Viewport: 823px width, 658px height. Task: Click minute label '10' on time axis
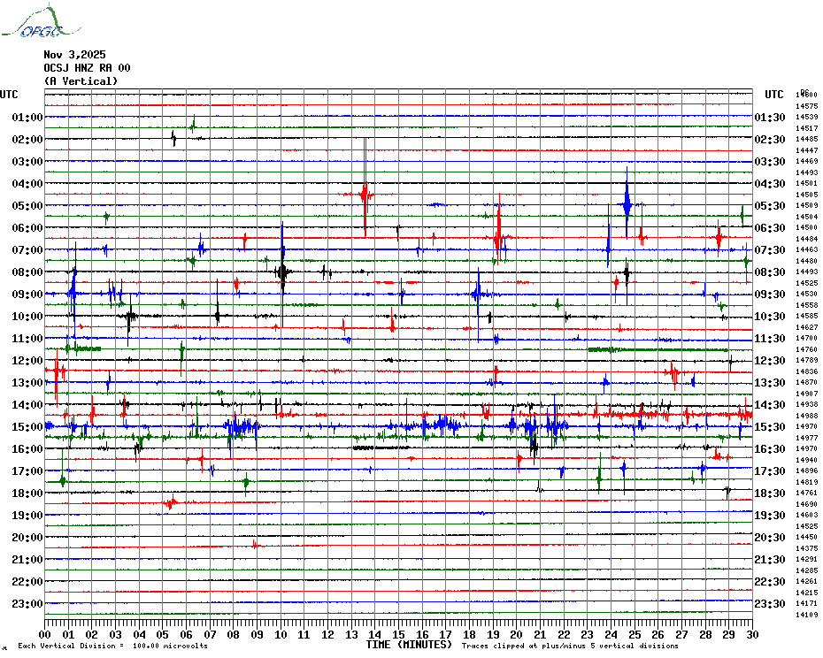(x=281, y=635)
